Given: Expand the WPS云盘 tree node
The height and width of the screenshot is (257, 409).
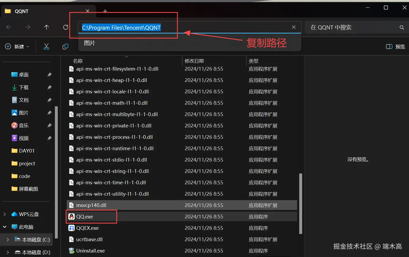Looking at the screenshot, I should 4,214.
